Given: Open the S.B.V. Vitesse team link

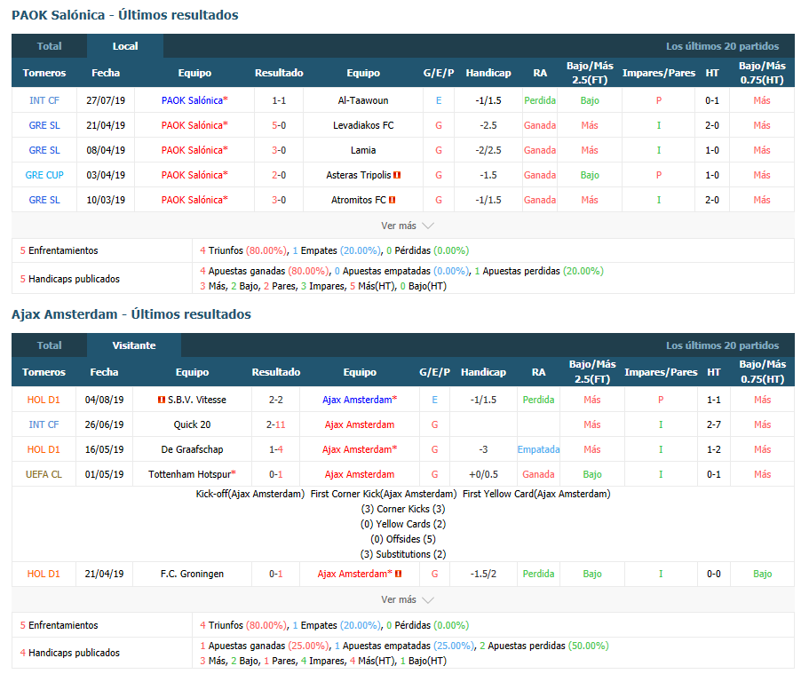Looking at the screenshot, I should [197, 400].
